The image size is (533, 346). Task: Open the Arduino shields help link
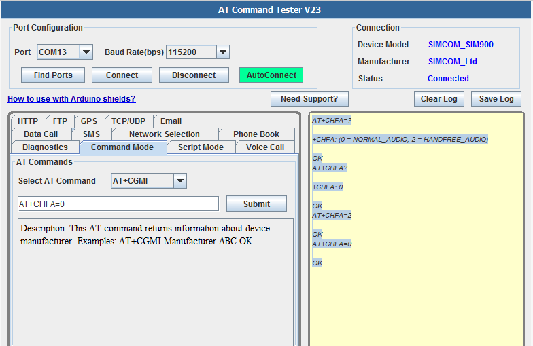tap(71, 99)
